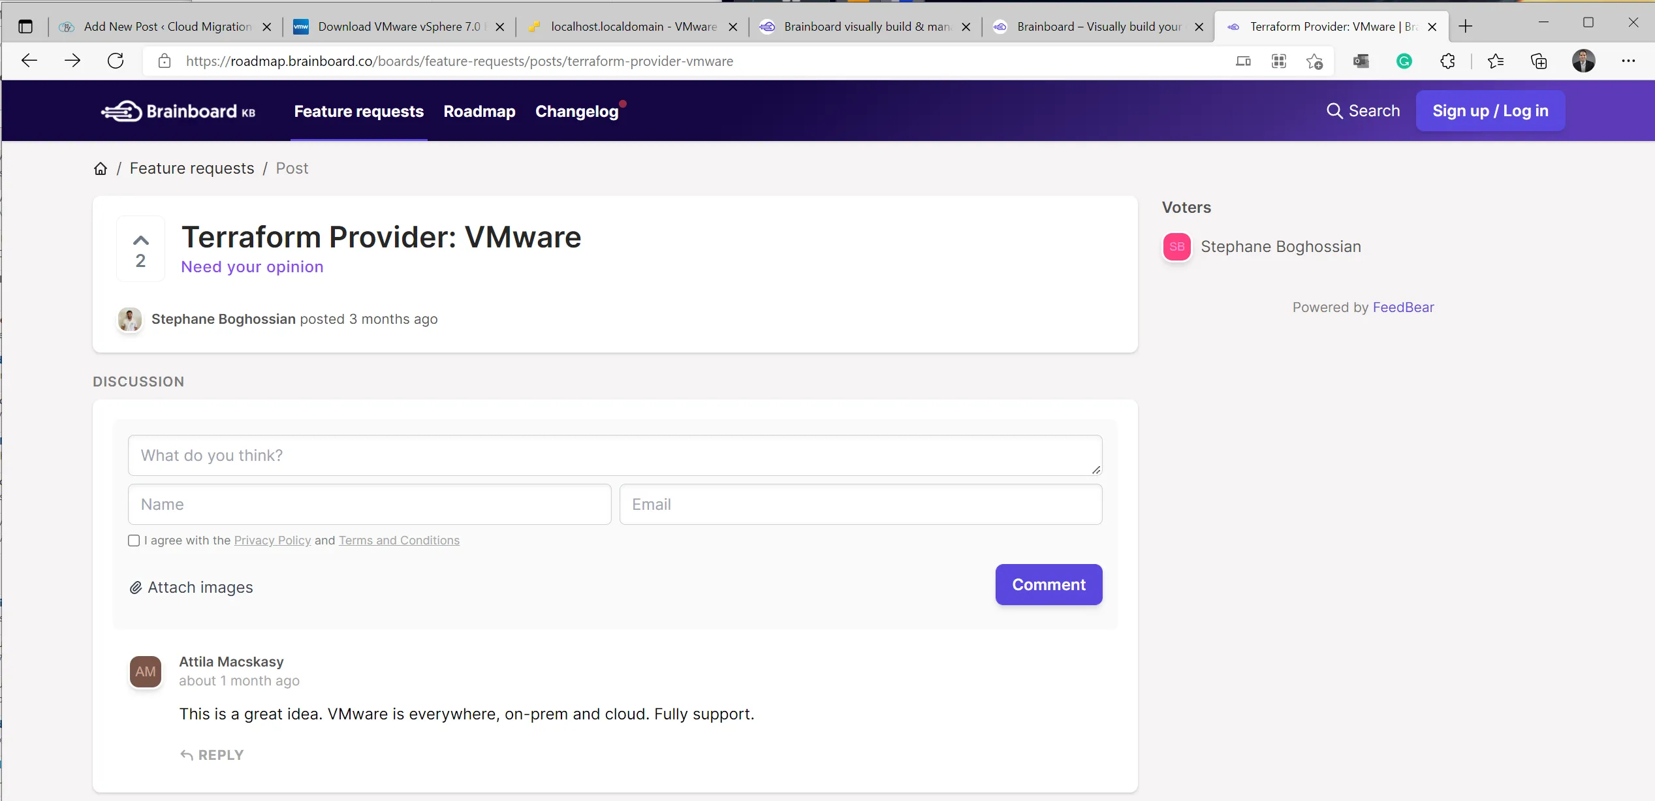Submit with the Comment button
The image size is (1655, 801).
click(1049, 585)
